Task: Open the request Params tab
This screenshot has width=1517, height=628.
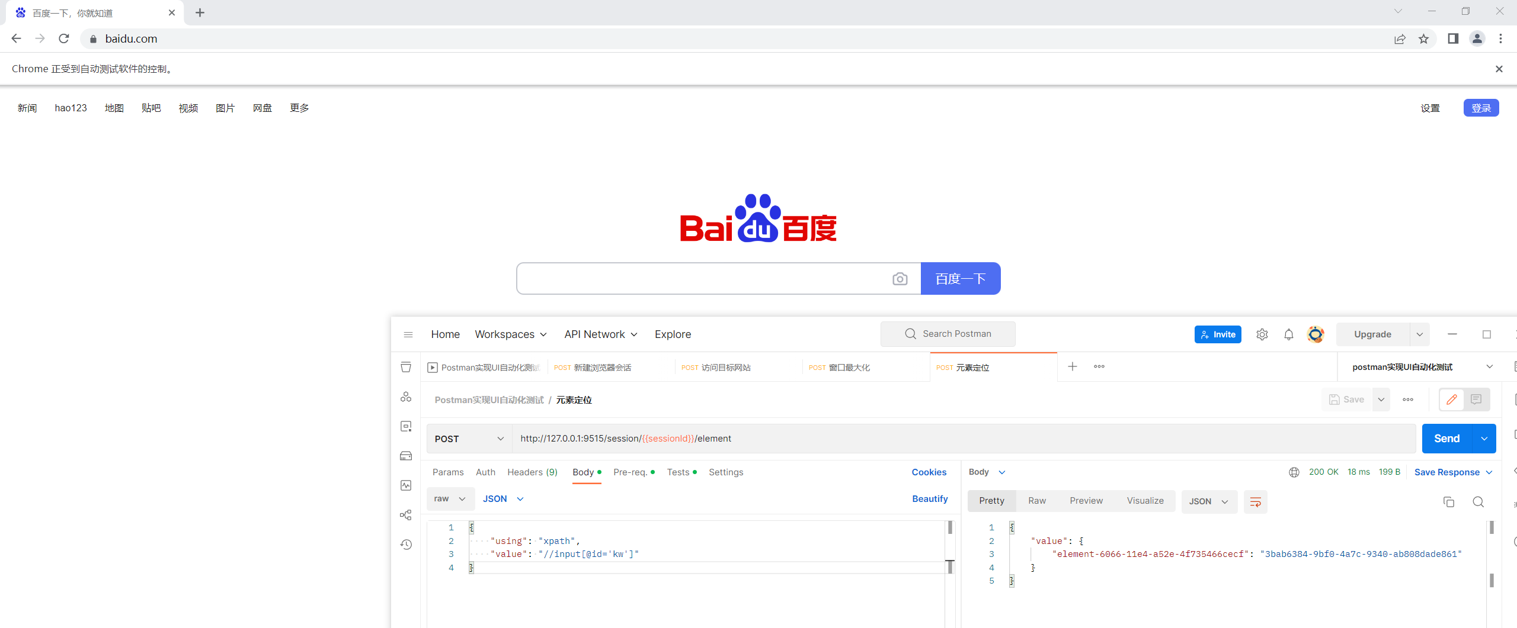Action: [x=448, y=472]
